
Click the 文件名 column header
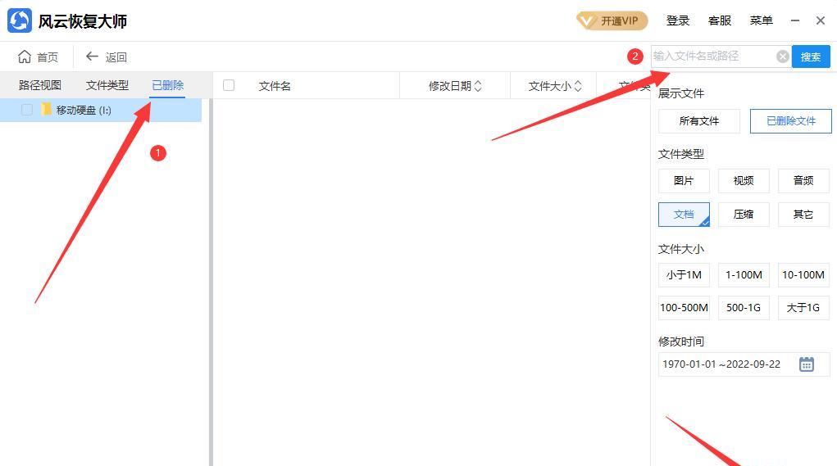275,86
